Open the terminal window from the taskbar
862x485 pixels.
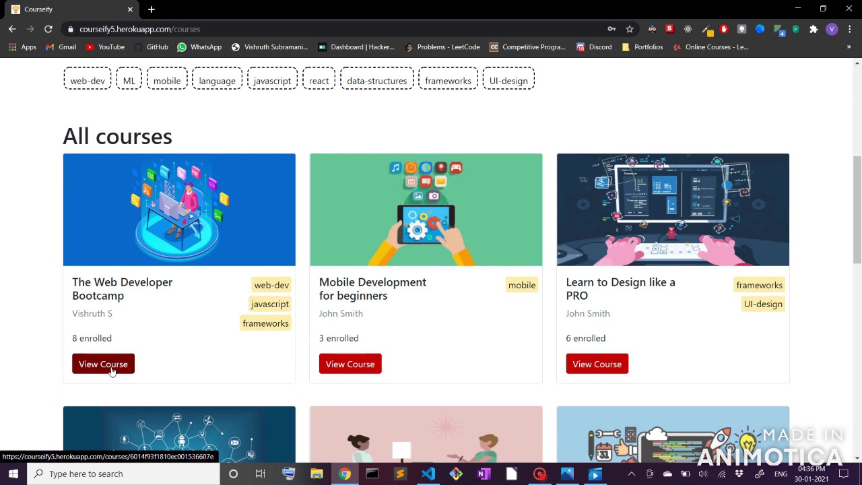click(372, 474)
